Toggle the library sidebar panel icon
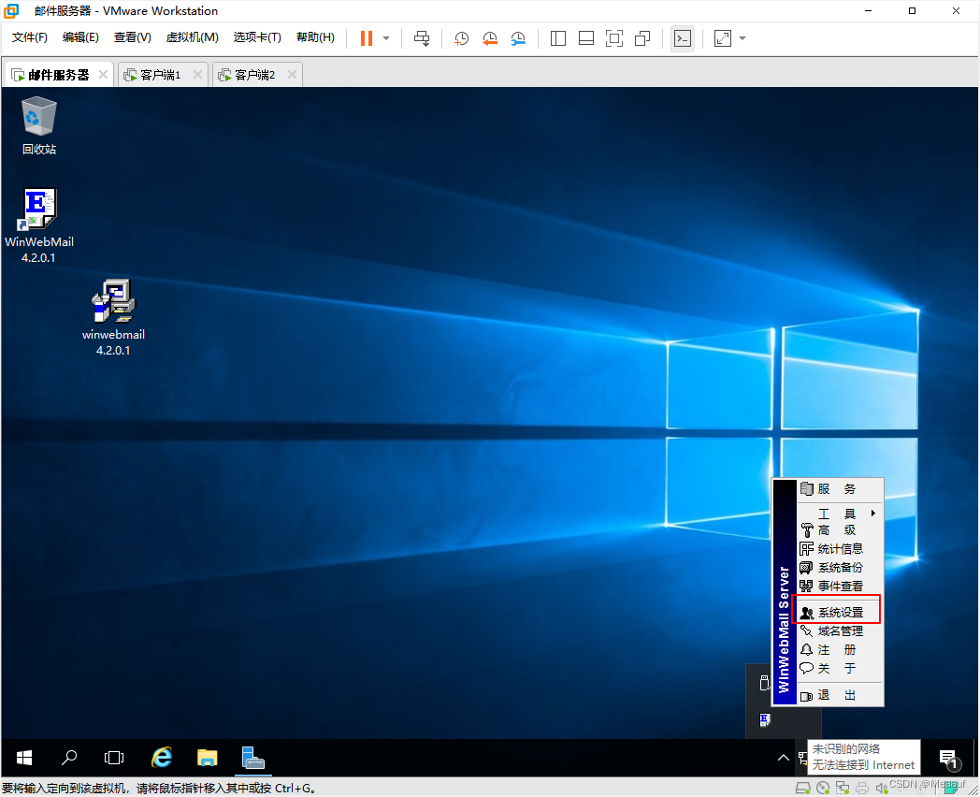This screenshot has width=980, height=797. pyautogui.click(x=558, y=38)
